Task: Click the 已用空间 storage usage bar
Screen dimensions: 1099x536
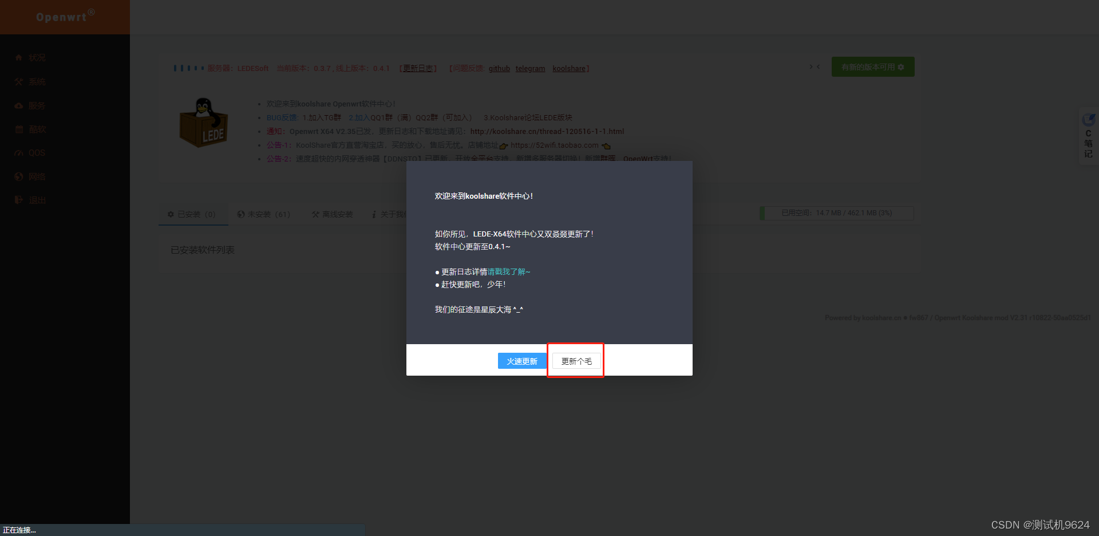Action: click(x=836, y=213)
